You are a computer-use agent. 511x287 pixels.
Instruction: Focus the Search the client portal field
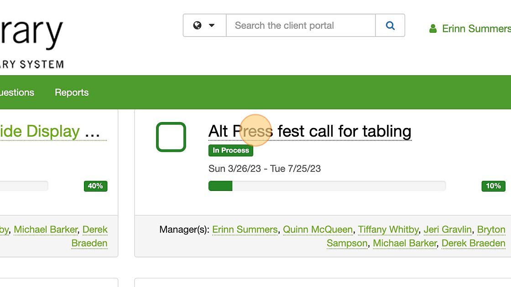301,26
